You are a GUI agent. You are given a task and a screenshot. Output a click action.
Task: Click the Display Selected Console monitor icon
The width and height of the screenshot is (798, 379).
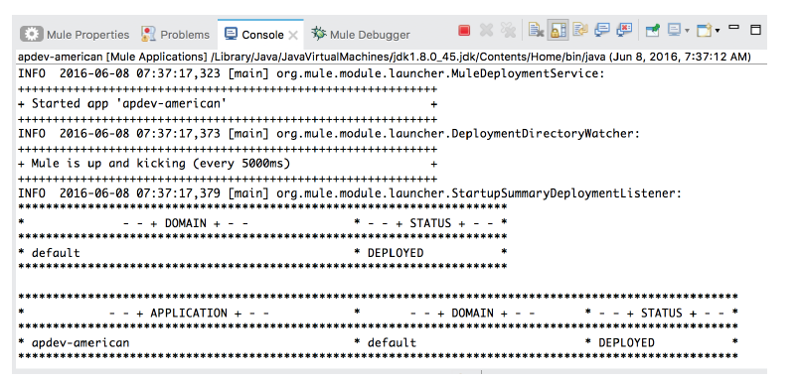pyautogui.click(x=674, y=31)
